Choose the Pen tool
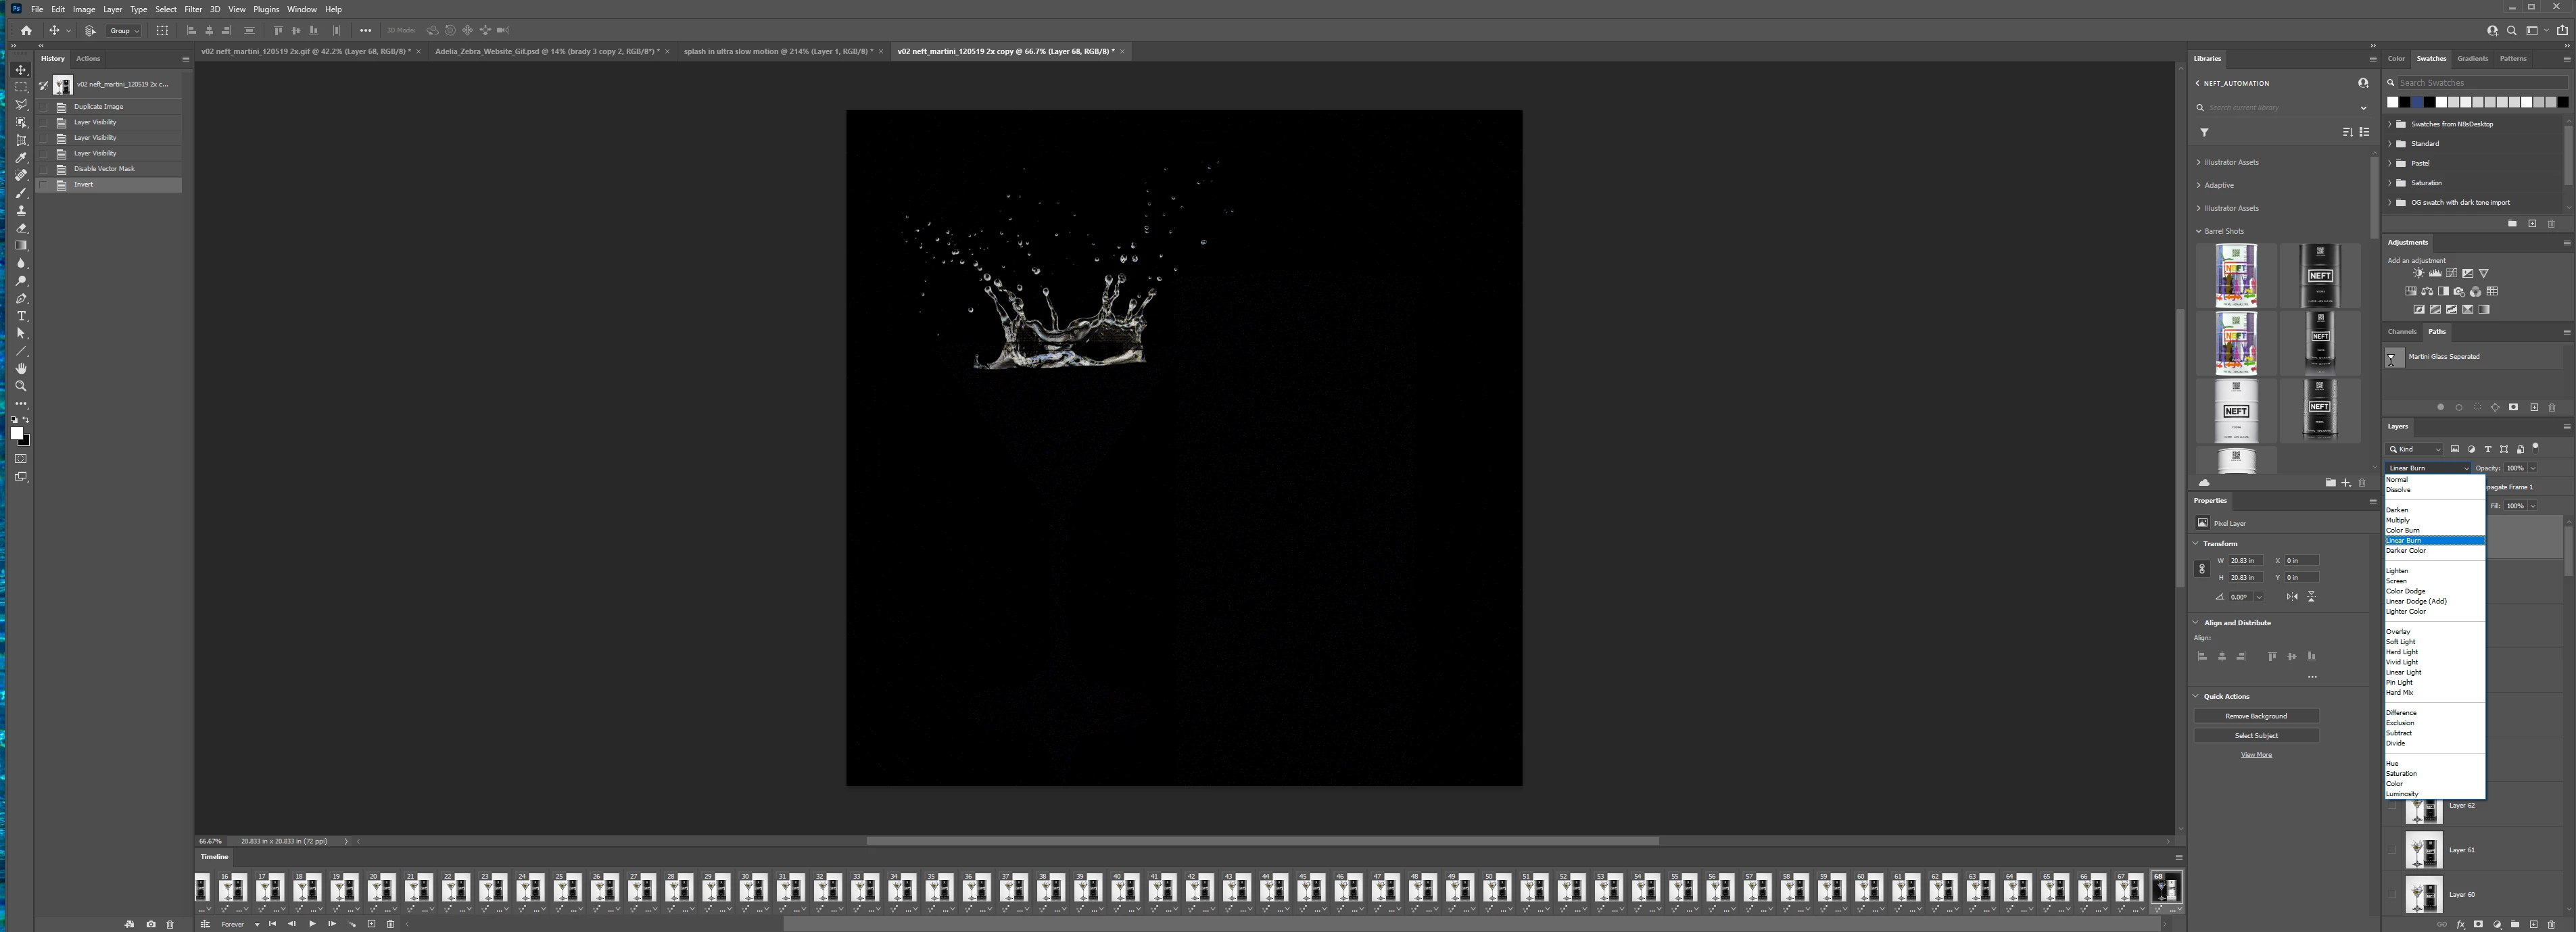 (x=21, y=299)
